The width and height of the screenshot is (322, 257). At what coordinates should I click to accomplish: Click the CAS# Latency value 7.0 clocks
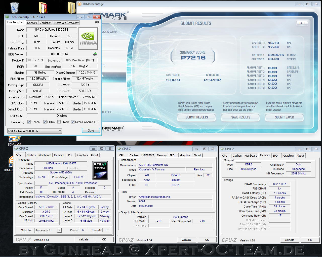tap(280, 193)
